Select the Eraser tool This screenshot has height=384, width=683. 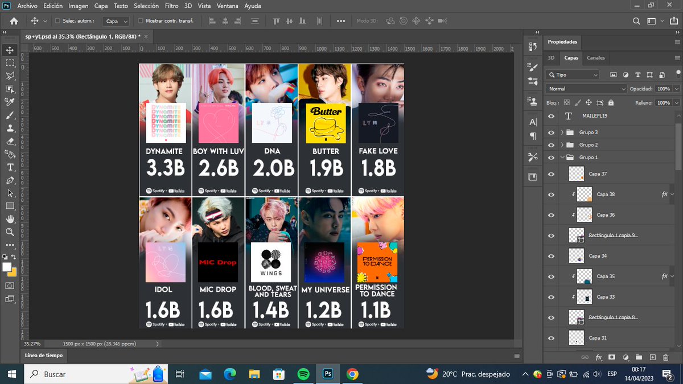point(10,141)
